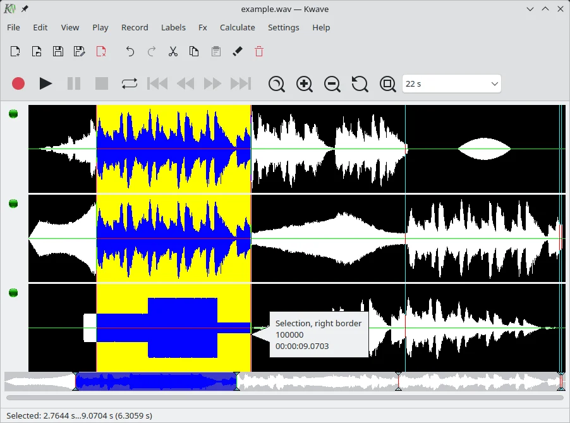Create a new file with toolbar icon
This screenshot has width=570, height=423.
tap(15, 51)
